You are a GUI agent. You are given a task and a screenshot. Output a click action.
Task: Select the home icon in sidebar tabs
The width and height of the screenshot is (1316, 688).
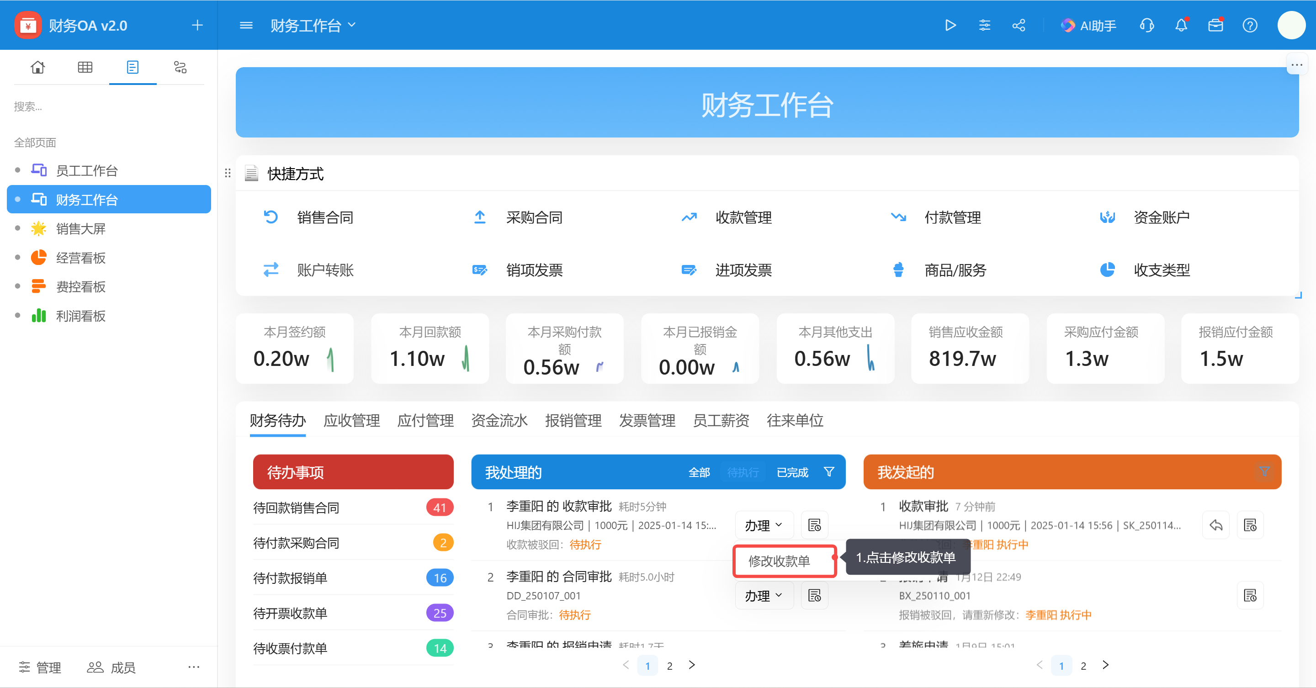[38, 68]
